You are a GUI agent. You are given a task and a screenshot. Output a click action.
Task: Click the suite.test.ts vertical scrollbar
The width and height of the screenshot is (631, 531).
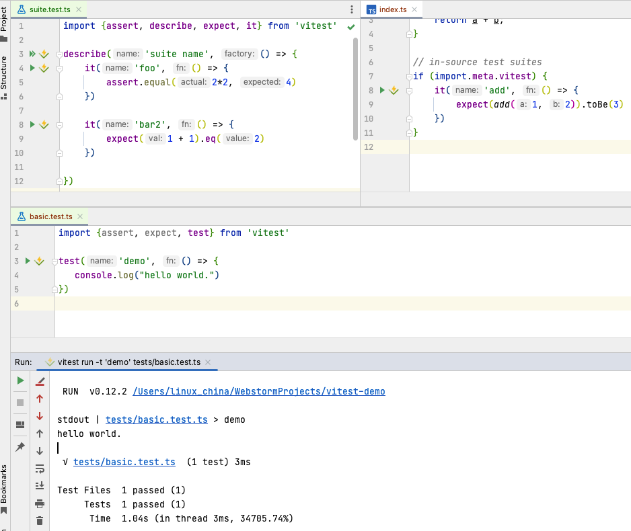click(x=355, y=89)
